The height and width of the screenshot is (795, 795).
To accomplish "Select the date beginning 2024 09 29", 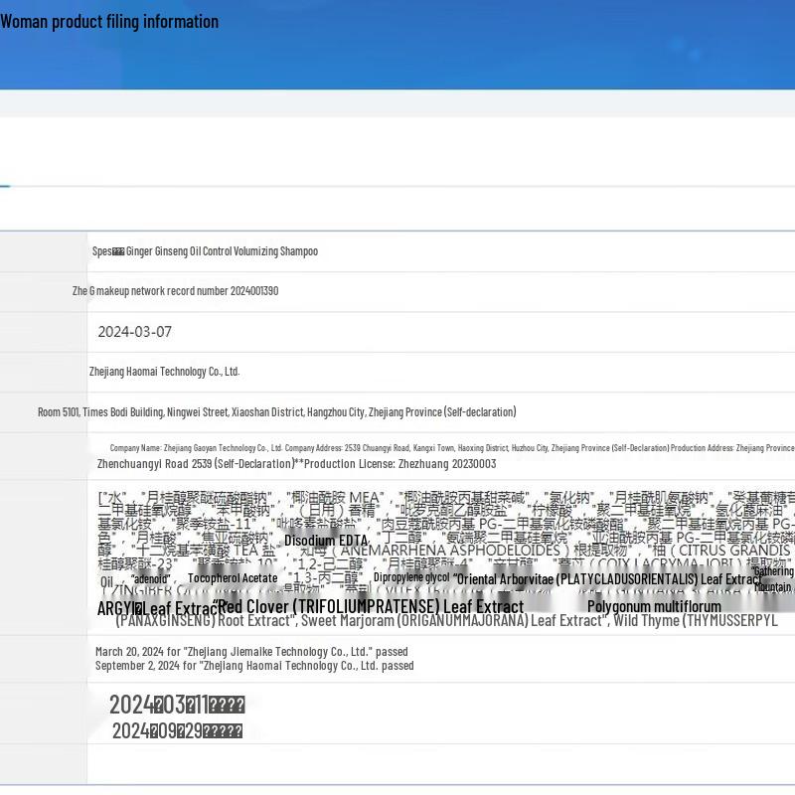I will point(177,731).
